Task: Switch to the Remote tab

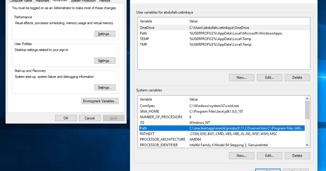Action: pos(105,1)
